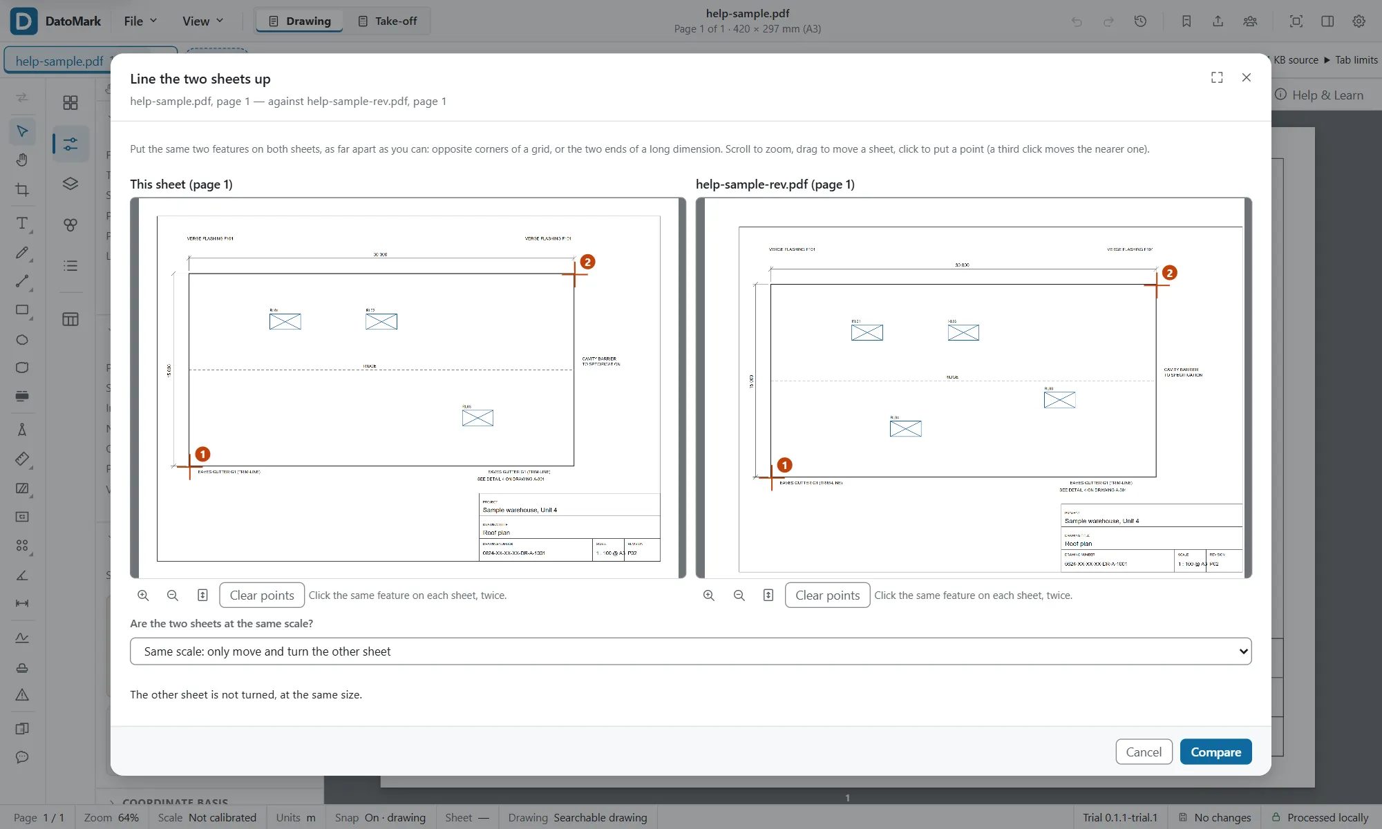
Task: Expand the dialog to full screen
Action: coord(1217,77)
